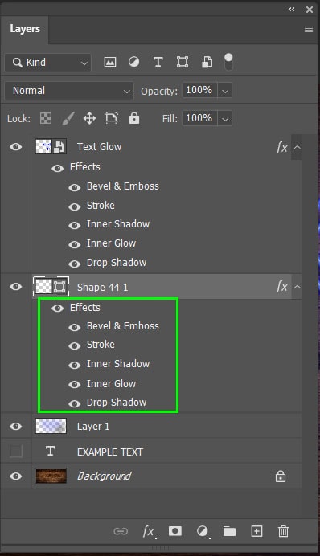The height and width of the screenshot is (556, 320).
Task: Click the lock transparent pixels icon
Action: point(45,118)
